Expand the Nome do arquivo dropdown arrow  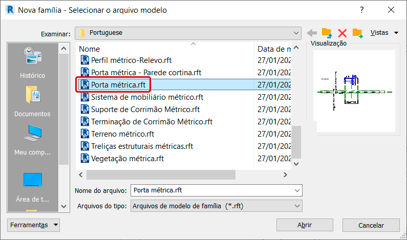(298, 190)
